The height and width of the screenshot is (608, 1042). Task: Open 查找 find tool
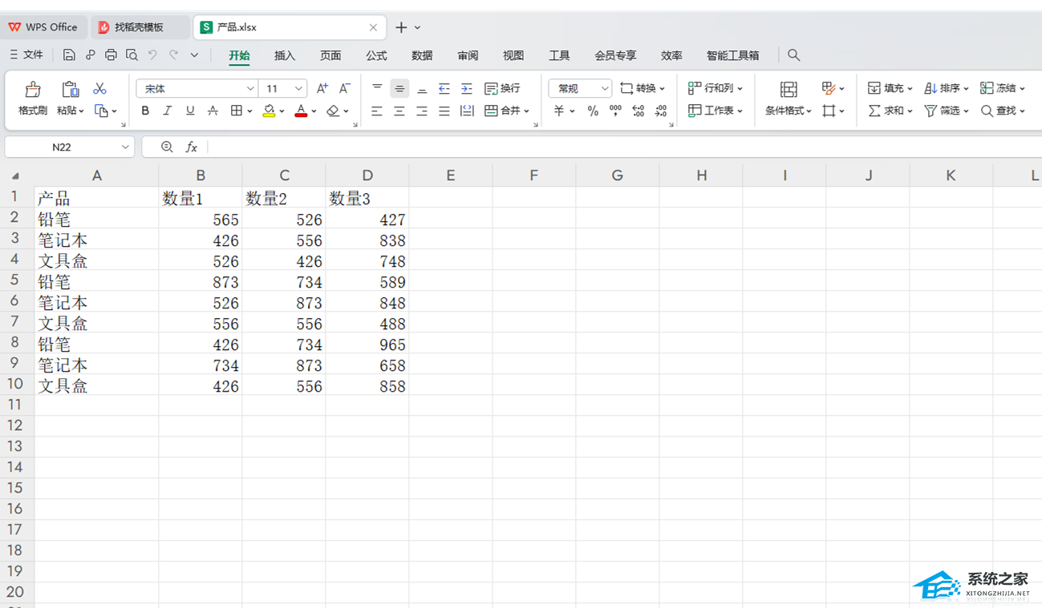click(x=1003, y=111)
